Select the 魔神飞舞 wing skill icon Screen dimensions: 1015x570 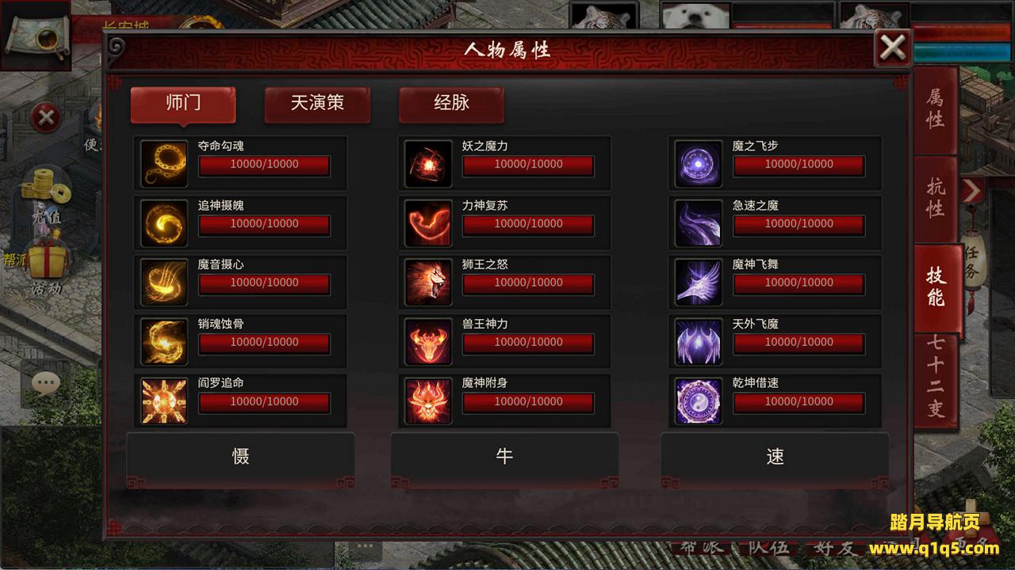click(699, 283)
